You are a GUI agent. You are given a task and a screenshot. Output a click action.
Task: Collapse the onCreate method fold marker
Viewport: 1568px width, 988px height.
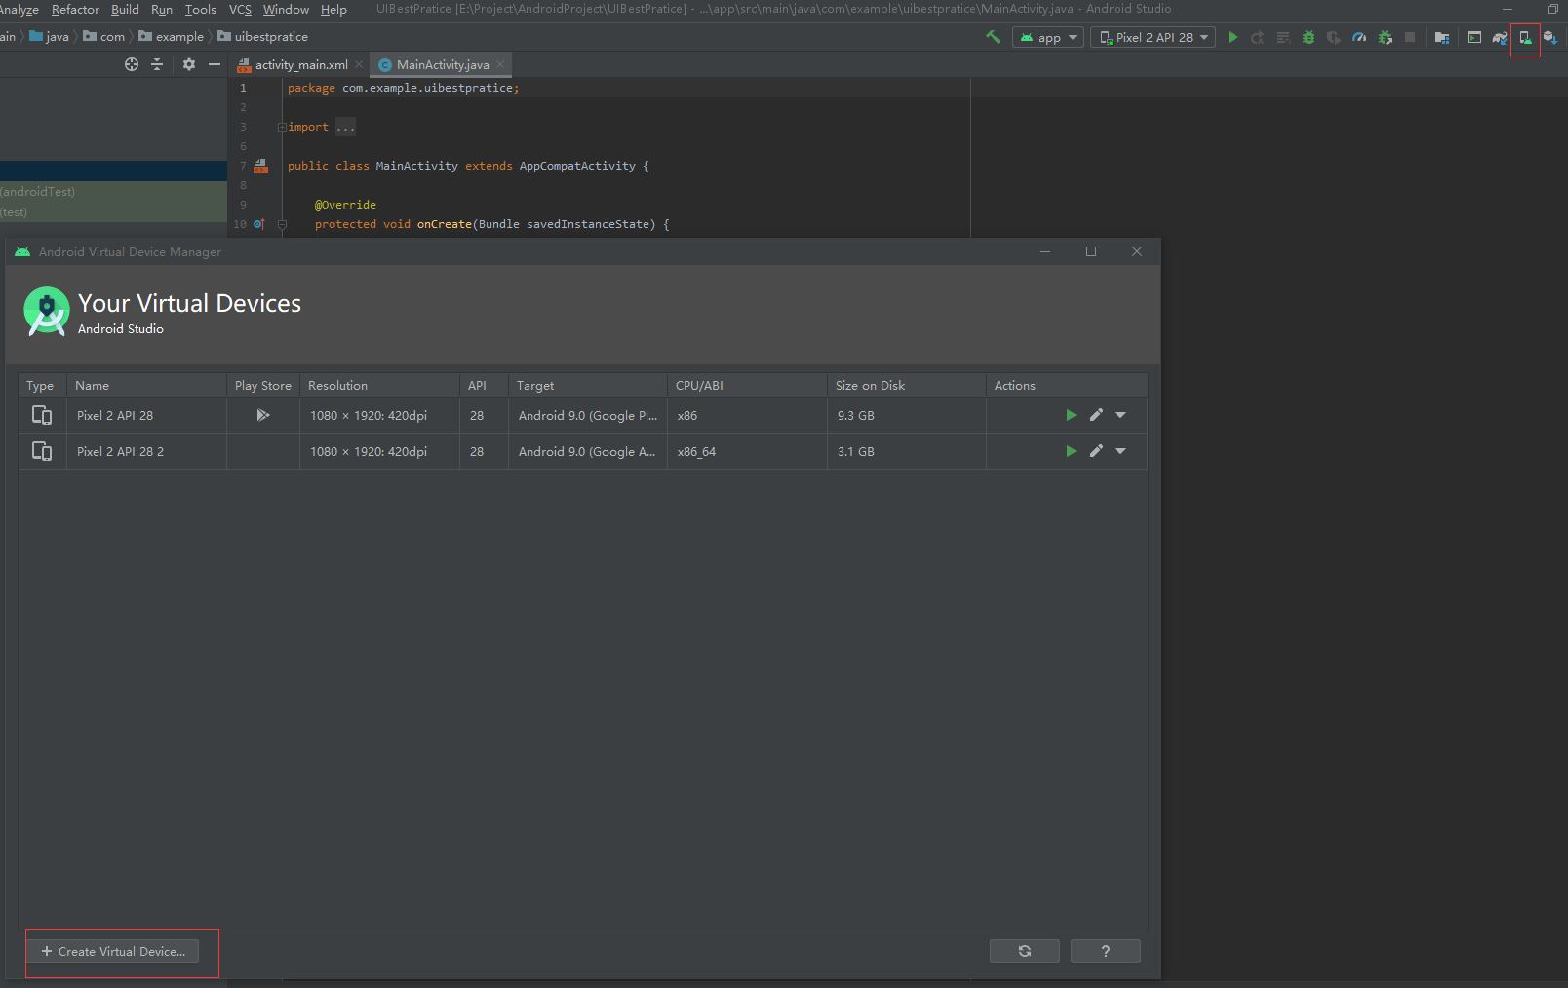point(282,224)
